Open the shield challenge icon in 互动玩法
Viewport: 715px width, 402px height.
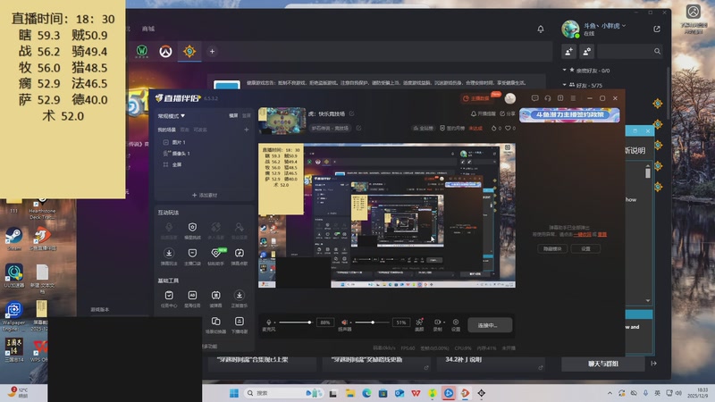(x=192, y=227)
